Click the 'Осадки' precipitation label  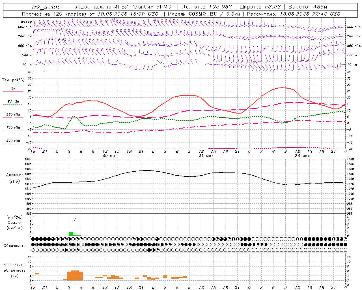tap(15, 223)
